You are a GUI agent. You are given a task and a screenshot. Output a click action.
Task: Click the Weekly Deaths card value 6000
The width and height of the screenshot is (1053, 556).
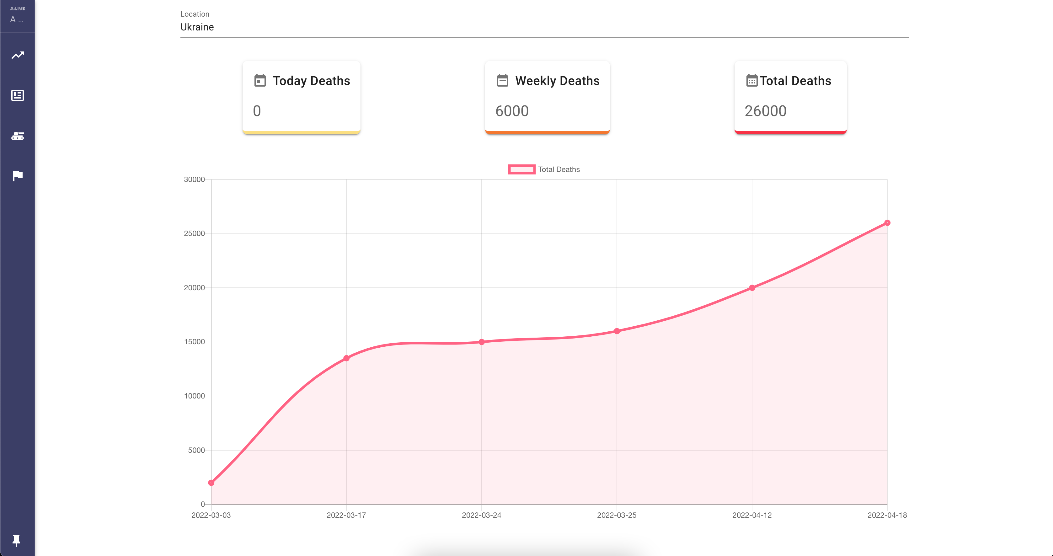click(512, 111)
